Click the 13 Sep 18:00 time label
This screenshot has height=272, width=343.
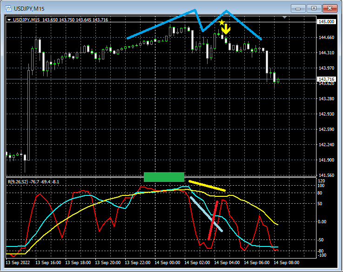click(x=78, y=263)
